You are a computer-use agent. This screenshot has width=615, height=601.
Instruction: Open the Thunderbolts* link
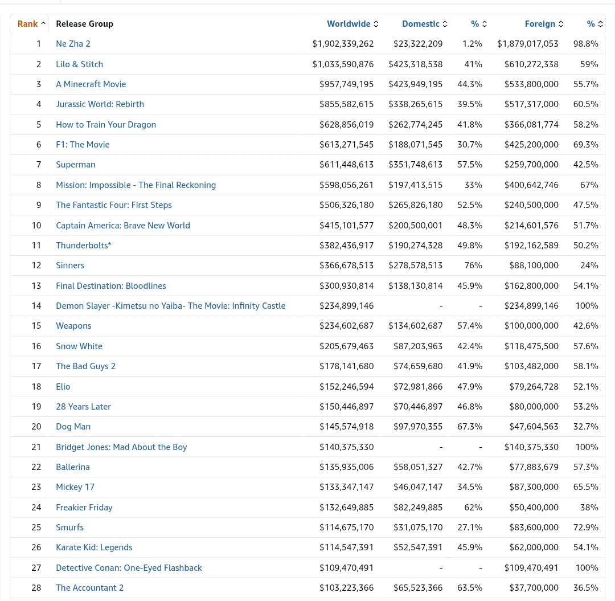point(84,246)
